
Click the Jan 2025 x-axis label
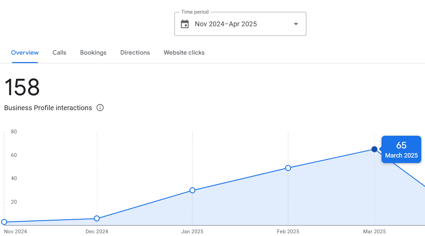pos(192,232)
